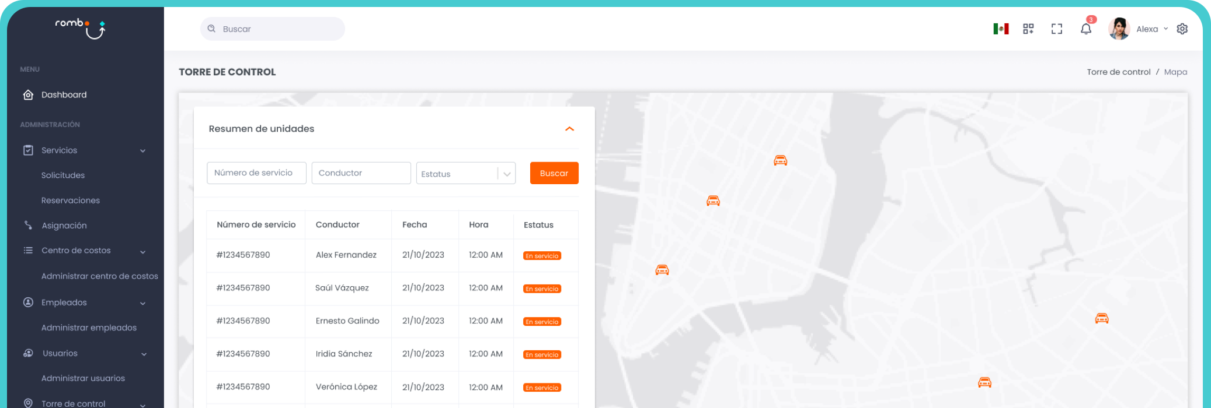Viewport: 1211px width, 408px height.
Task: Click the Usuarios group icon
Action: [x=28, y=353]
